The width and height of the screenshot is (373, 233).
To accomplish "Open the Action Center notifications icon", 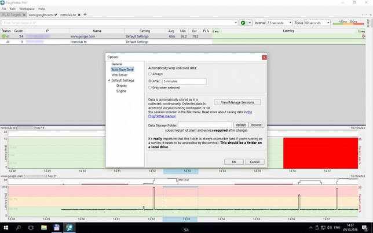I will (x=365, y=228).
